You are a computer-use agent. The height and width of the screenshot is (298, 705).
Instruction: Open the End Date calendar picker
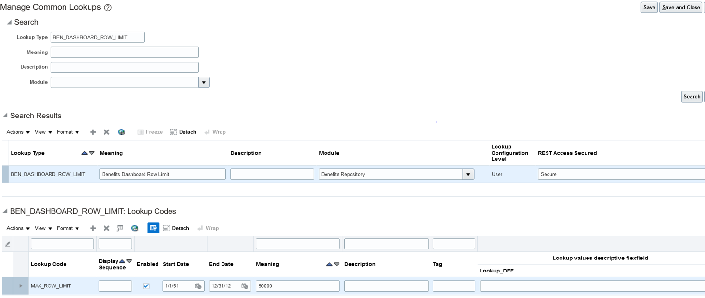pos(244,285)
